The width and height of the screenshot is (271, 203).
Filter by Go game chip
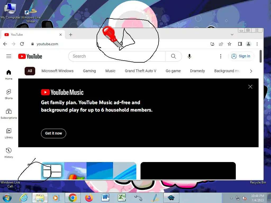[x=173, y=71]
